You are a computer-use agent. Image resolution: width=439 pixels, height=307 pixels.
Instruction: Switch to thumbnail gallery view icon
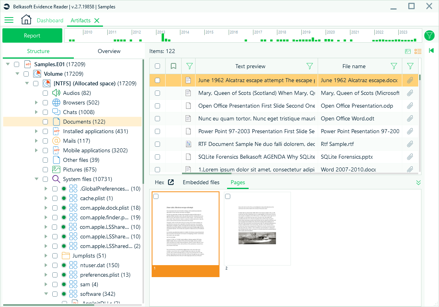click(408, 51)
